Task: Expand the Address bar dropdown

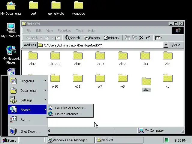Action: [x=166, y=45]
